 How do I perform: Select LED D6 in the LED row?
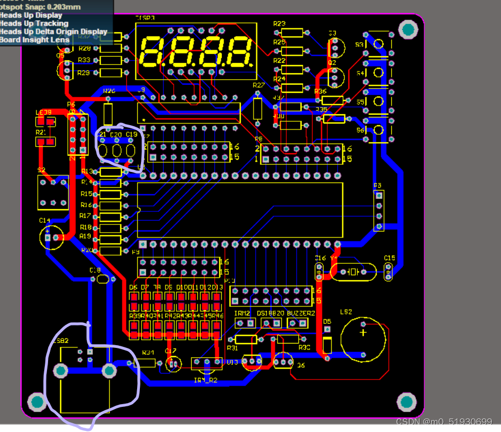point(134,303)
